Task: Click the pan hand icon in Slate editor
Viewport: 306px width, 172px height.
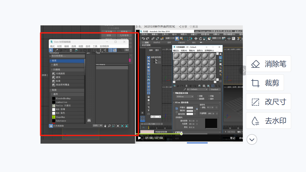Action: pos(105,126)
